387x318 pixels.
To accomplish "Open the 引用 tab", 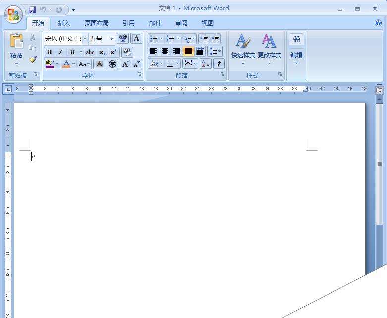I will pos(129,23).
